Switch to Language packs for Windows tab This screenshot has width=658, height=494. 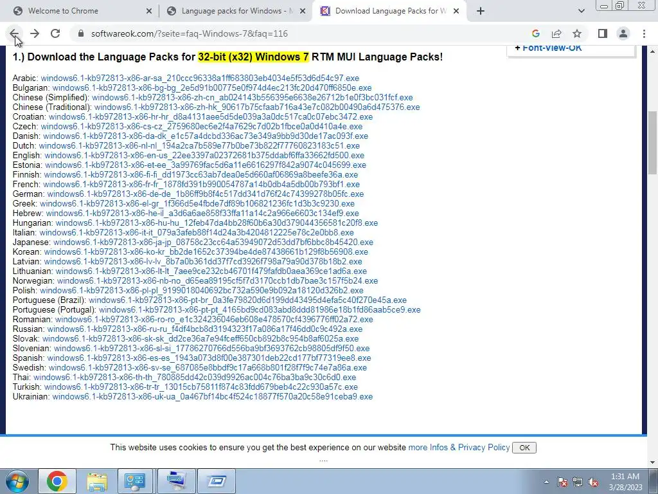tap(235, 11)
